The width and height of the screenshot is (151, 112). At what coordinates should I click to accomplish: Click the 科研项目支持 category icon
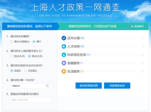(64, 55)
